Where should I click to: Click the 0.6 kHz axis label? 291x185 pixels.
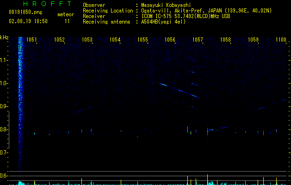pos(4,176)
